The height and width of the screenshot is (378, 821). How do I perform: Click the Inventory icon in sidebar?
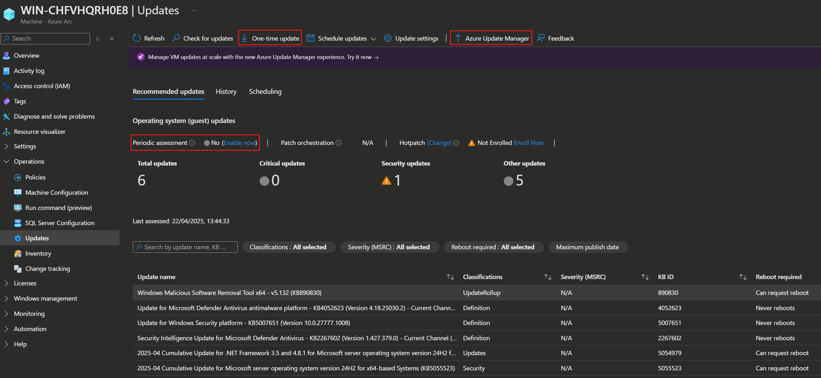coord(18,254)
